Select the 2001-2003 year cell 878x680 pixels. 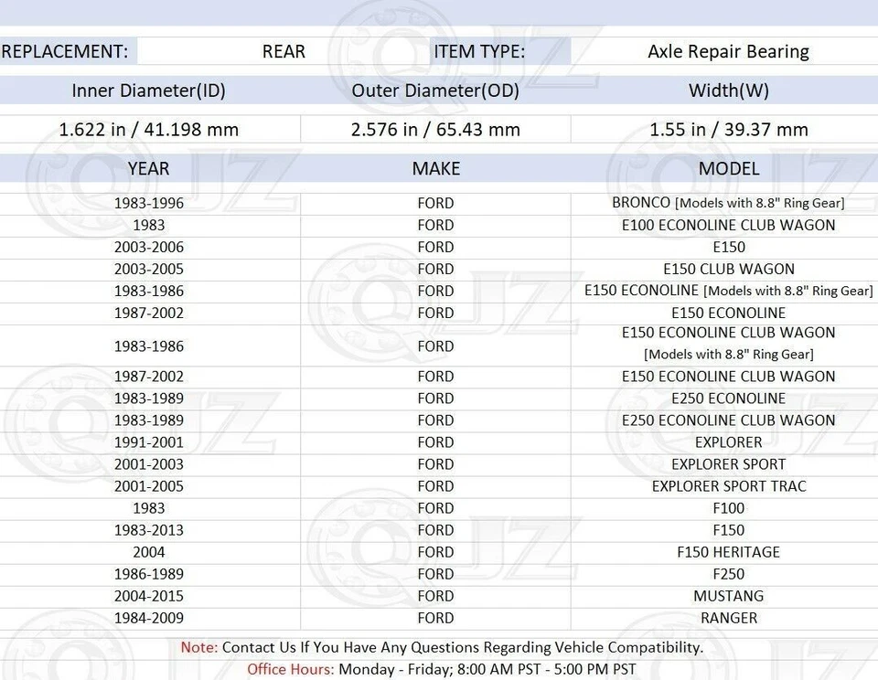[149, 464]
